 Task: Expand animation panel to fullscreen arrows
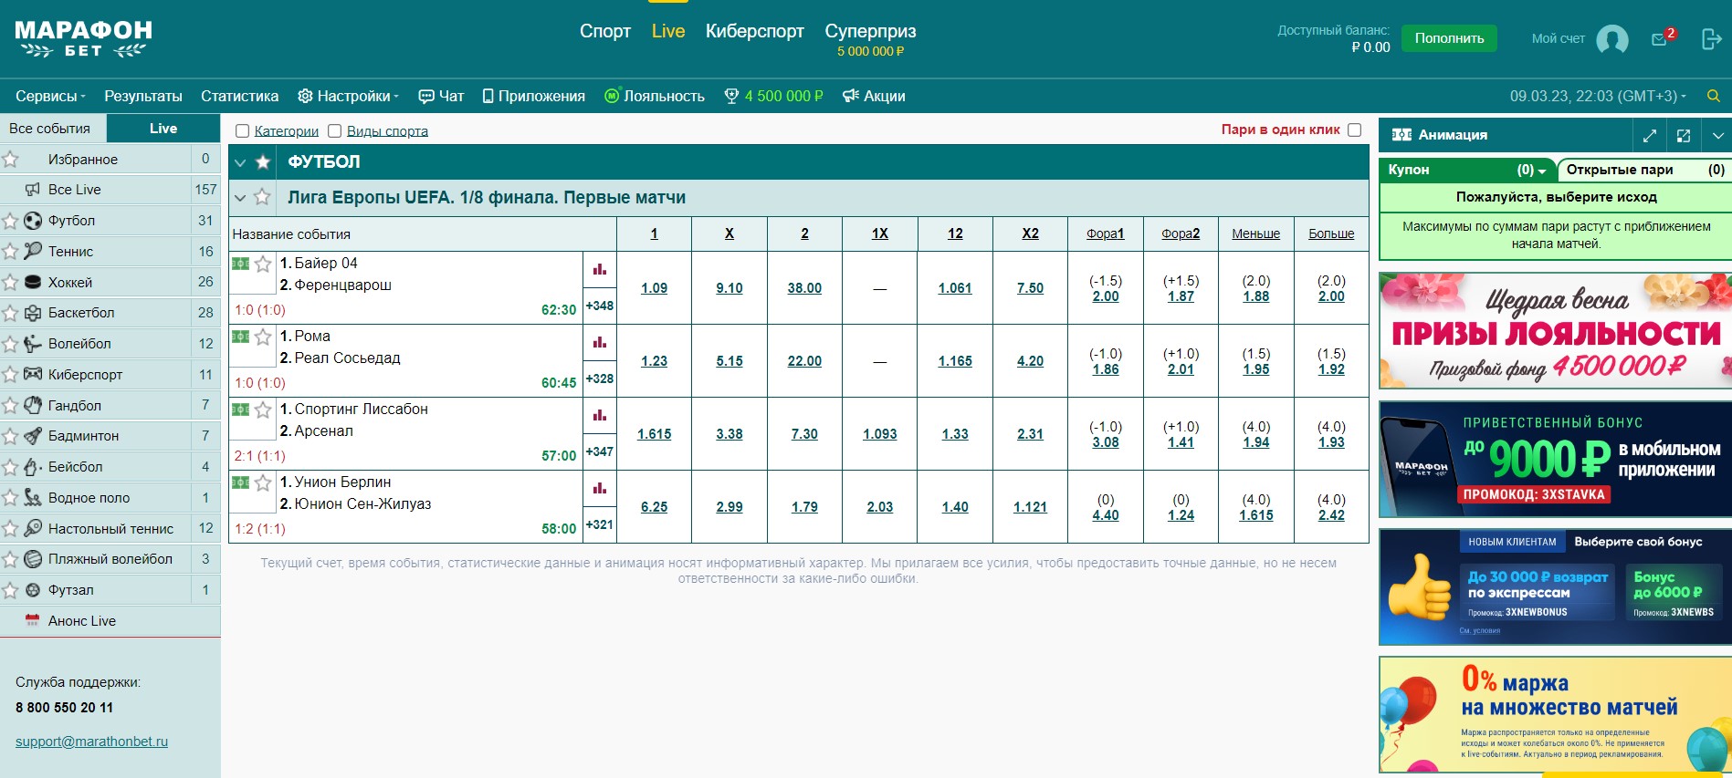[1649, 135]
